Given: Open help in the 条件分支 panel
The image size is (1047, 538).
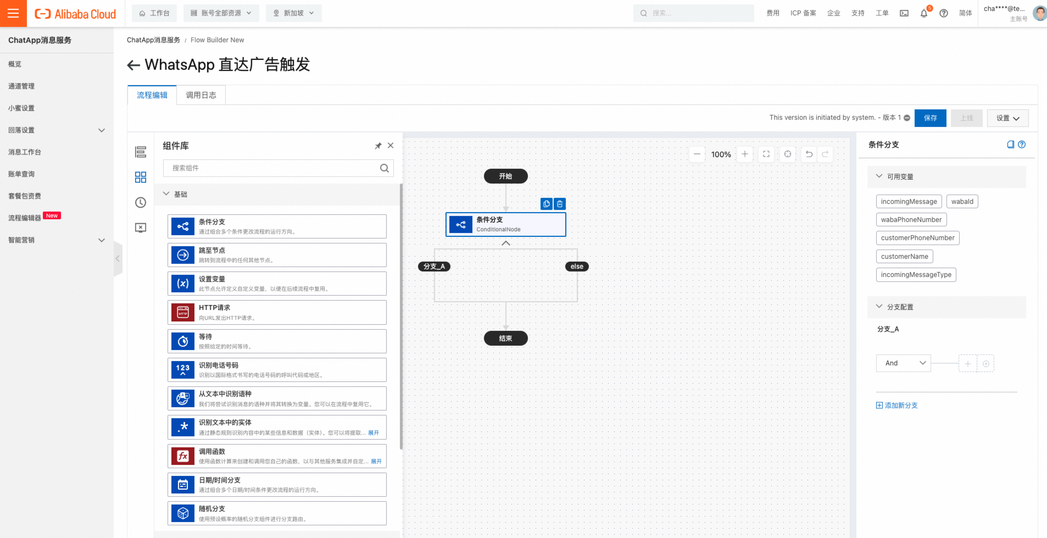Looking at the screenshot, I should [1022, 145].
